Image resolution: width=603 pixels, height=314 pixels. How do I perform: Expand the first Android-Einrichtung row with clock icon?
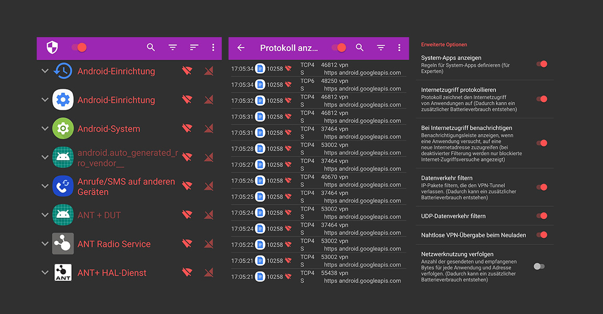coord(45,71)
